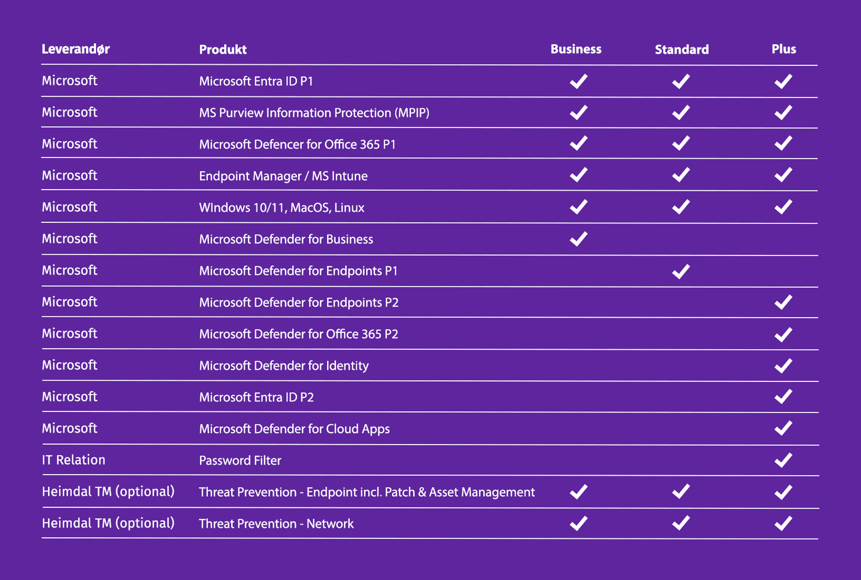861x580 pixels.
Task: Select the Business column header
Action: click(x=576, y=49)
